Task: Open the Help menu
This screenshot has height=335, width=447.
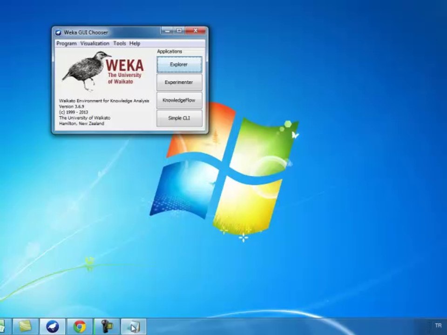Action: tap(135, 43)
